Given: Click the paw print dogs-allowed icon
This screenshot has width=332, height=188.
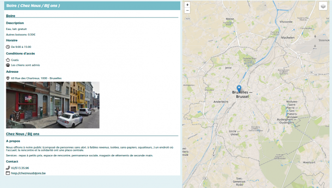Looking at the screenshot, I should point(8,65).
